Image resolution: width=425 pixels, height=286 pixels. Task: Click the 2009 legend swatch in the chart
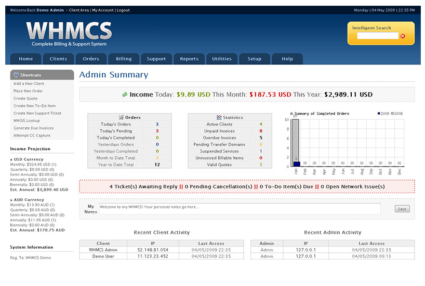click(x=379, y=114)
